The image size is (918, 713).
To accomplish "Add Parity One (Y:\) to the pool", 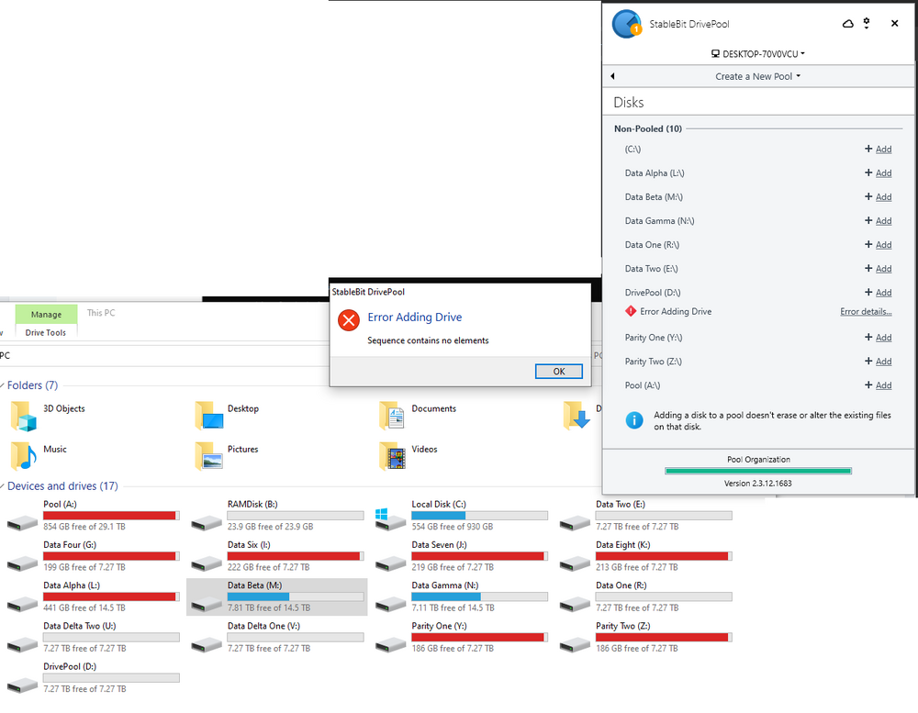I will (x=879, y=338).
